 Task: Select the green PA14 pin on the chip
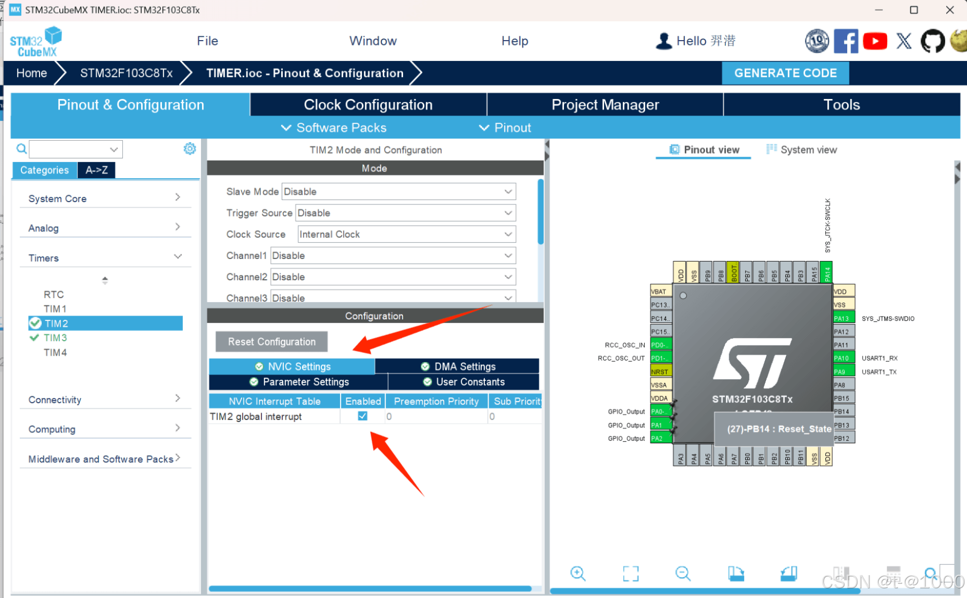click(826, 272)
